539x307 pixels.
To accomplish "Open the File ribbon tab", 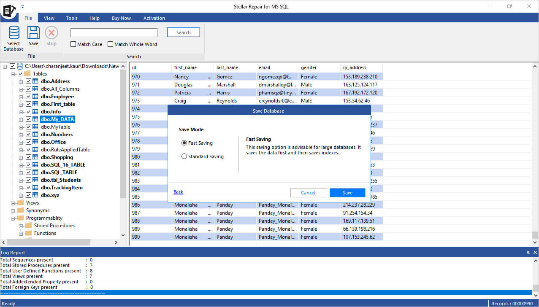I will (x=28, y=18).
